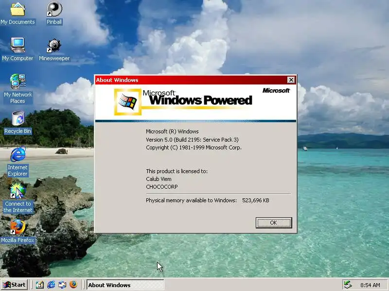The width and height of the screenshot is (389, 291).
Task: Click the CHOCOCORP organization text
Action: [162, 187]
